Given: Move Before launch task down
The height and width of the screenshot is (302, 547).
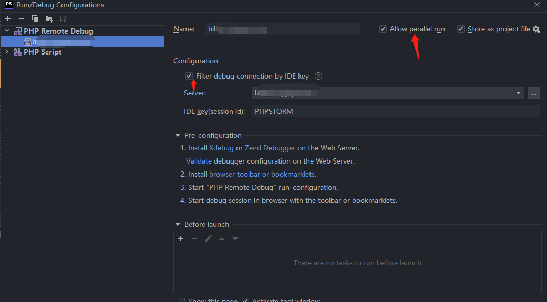Looking at the screenshot, I should pos(235,239).
